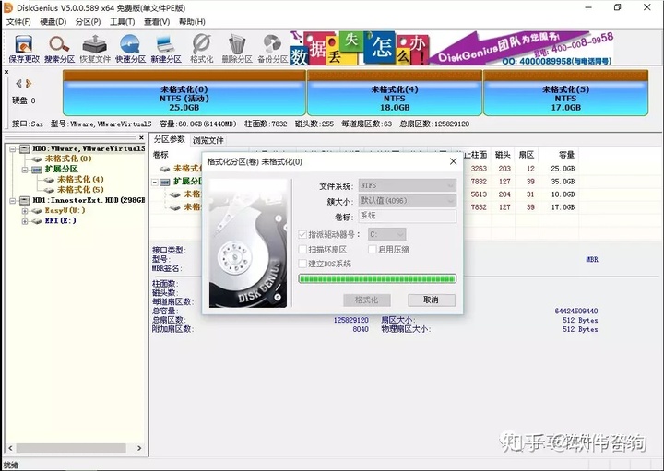Collapse the extended partition tree node

[25, 170]
